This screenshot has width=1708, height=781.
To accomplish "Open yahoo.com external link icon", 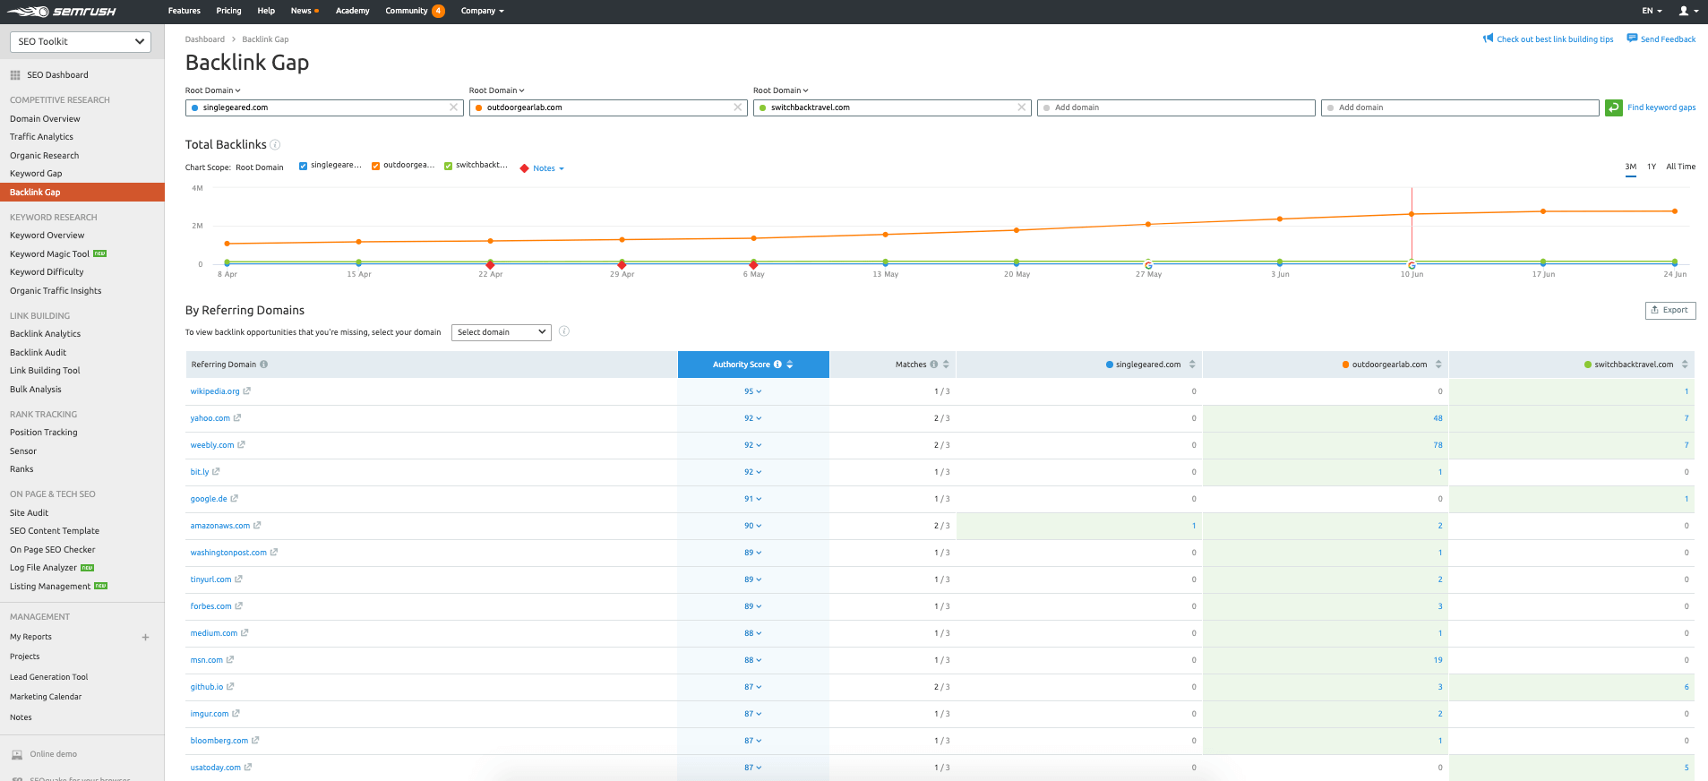I will pyautogui.click(x=237, y=418).
